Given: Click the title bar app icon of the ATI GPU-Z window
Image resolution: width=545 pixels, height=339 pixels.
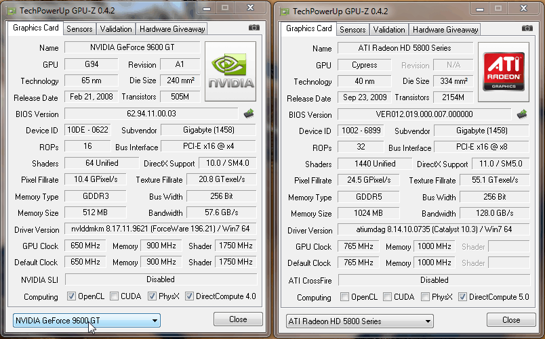Looking at the screenshot, I should [285, 12].
